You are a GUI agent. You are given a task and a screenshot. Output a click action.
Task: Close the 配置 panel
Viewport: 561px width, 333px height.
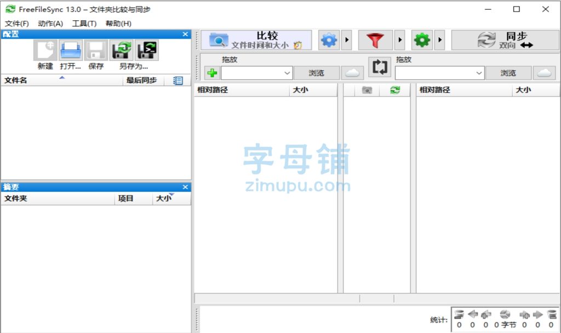185,34
